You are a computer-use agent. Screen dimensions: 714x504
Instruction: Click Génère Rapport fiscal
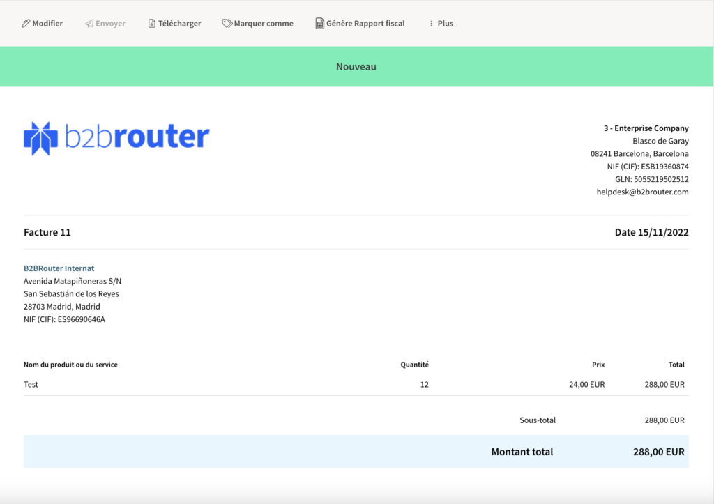(x=360, y=23)
